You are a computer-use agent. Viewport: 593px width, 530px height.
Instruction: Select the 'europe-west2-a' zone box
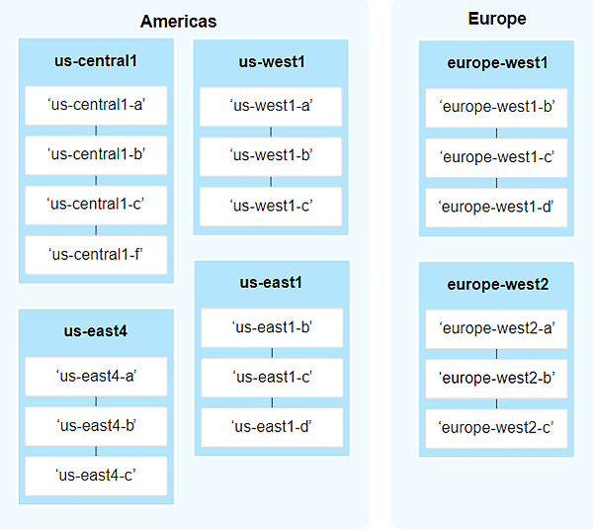click(496, 328)
